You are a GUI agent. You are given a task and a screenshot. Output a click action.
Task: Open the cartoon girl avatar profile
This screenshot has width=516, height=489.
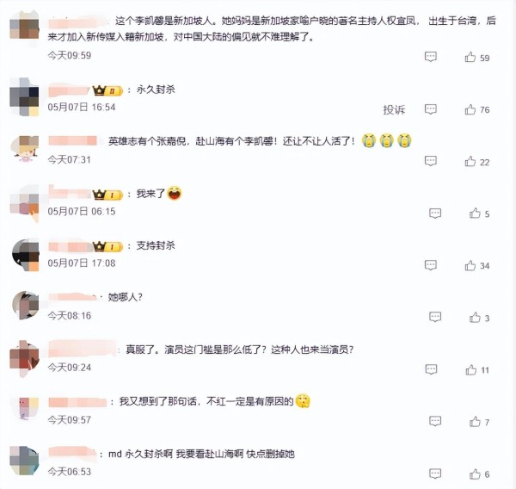click(25, 149)
